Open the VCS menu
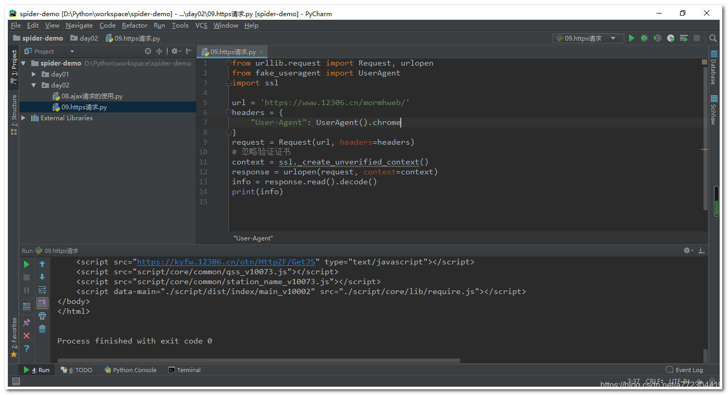The height and width of the screenshot is (395, 728). tap(201, 25)
